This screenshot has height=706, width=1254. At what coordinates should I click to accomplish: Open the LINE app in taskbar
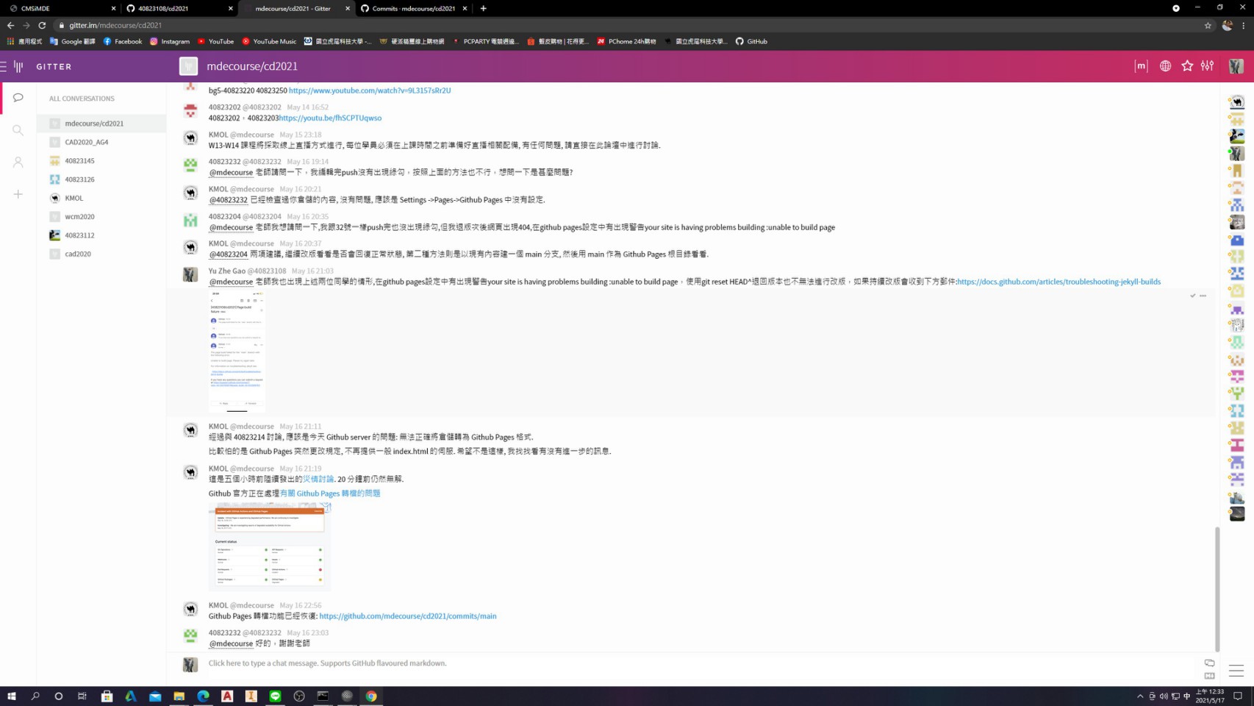pyautogui.click(x=275, y=696)
